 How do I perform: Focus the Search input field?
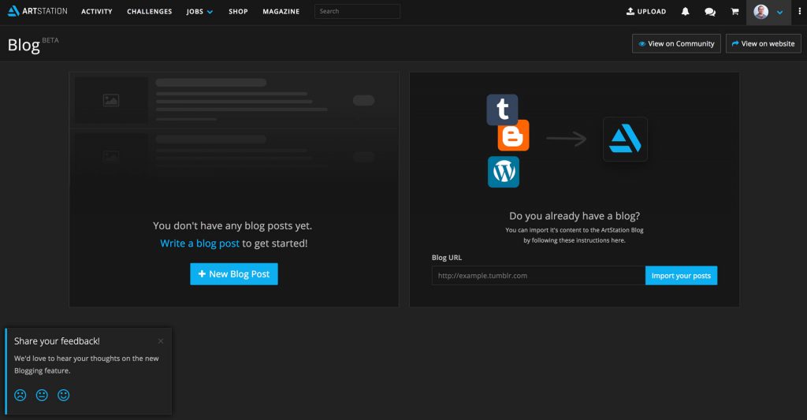pyautogui.click(x=357, y=11)
